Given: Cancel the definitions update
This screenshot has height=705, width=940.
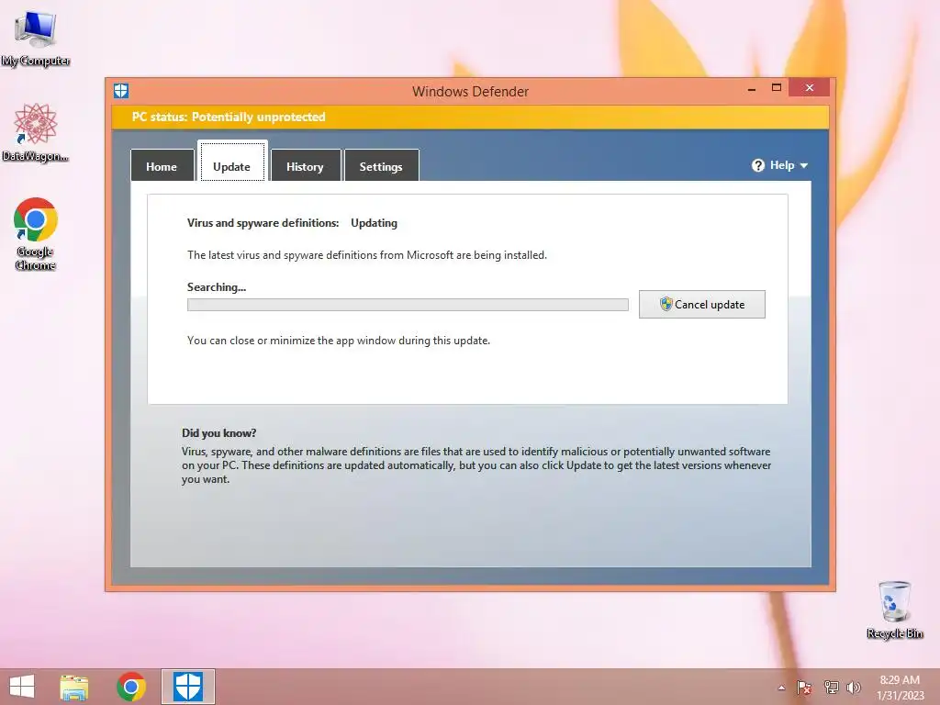Looking at the screenshot, I should tap(702, 305).
